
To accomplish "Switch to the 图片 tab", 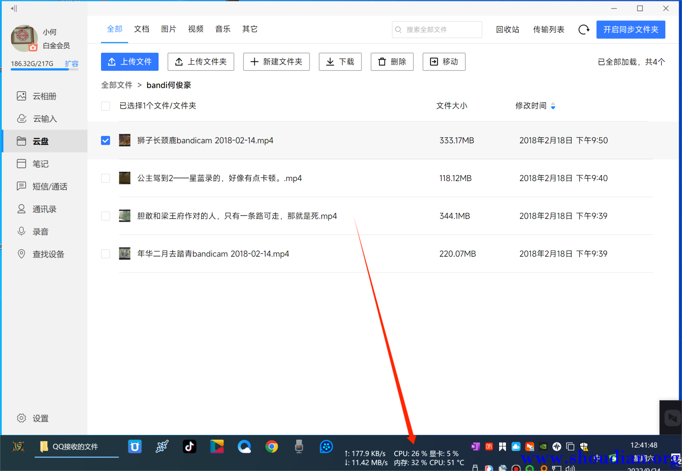I will point(169,29).
